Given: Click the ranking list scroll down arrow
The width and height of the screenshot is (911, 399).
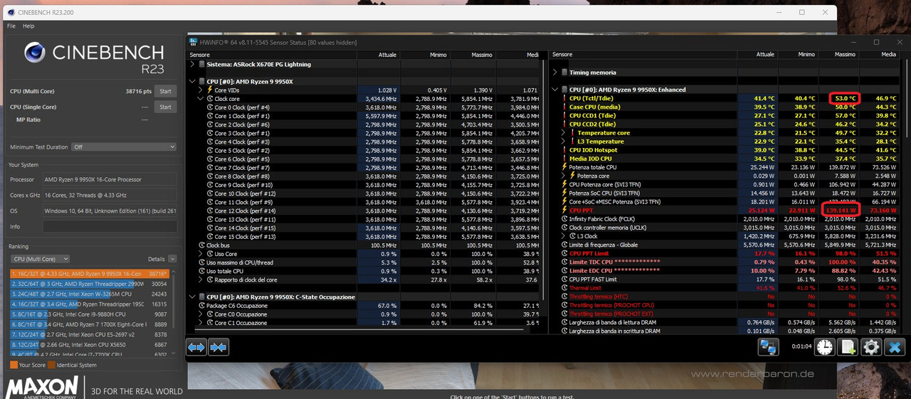Looking at the screenshot, I should pos(174,354).
